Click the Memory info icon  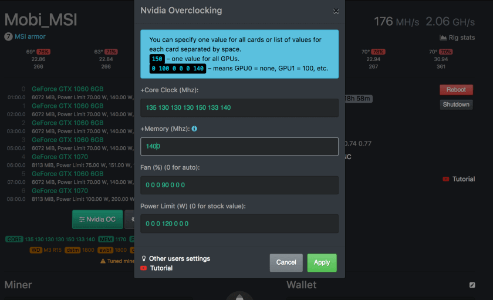coord(194,129)
